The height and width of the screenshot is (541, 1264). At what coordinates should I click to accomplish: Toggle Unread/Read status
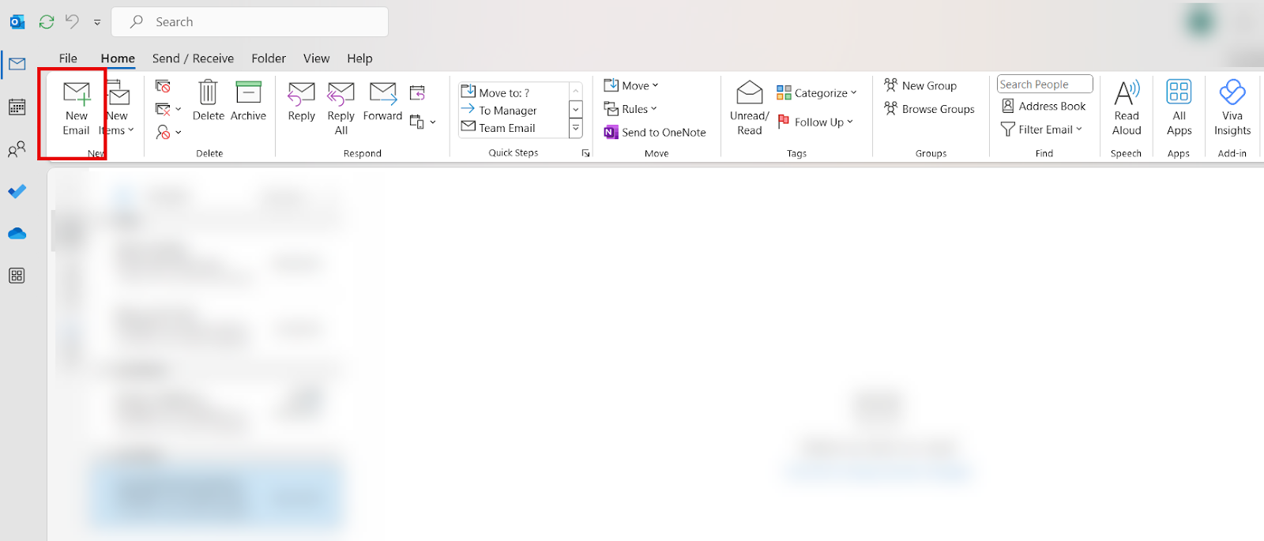click(749, 108)
